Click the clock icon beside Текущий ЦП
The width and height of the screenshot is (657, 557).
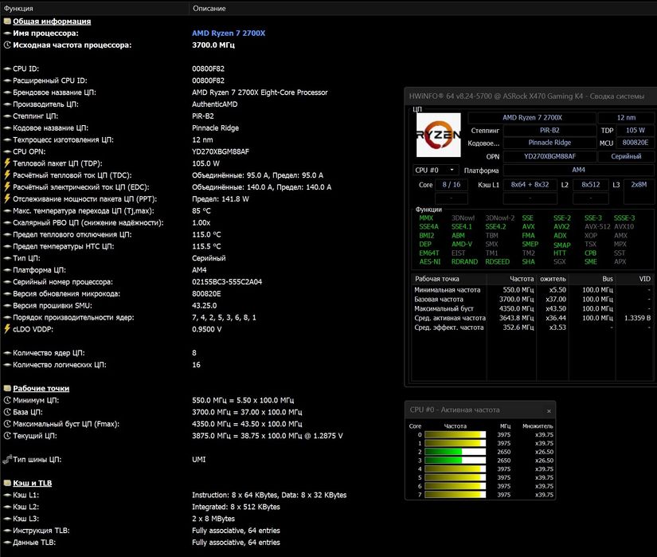[7, 435]
